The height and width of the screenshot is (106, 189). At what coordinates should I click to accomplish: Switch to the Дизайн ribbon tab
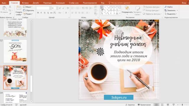click(x=36, y=3)
